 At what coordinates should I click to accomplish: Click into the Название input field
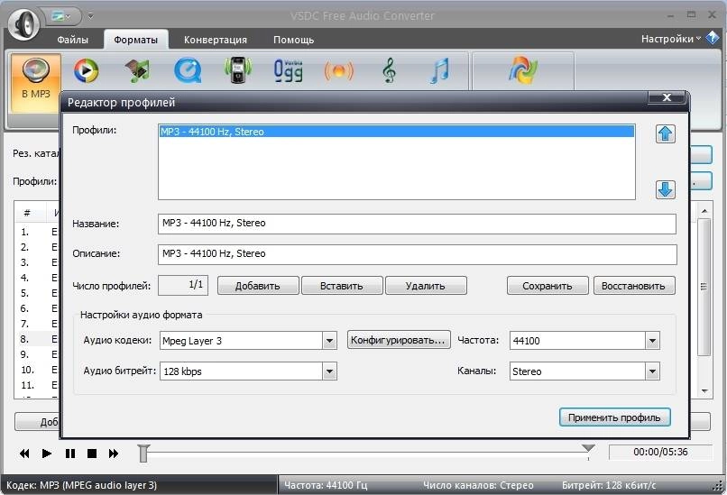point(417,224)
